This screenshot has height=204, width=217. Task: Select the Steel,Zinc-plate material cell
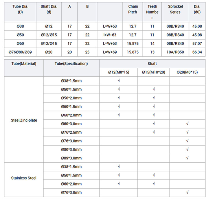click(x=24, y=120)
